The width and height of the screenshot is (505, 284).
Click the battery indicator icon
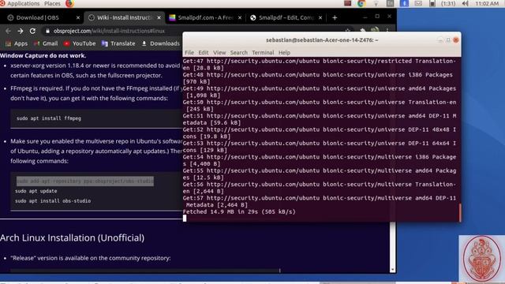click(432, 3)
